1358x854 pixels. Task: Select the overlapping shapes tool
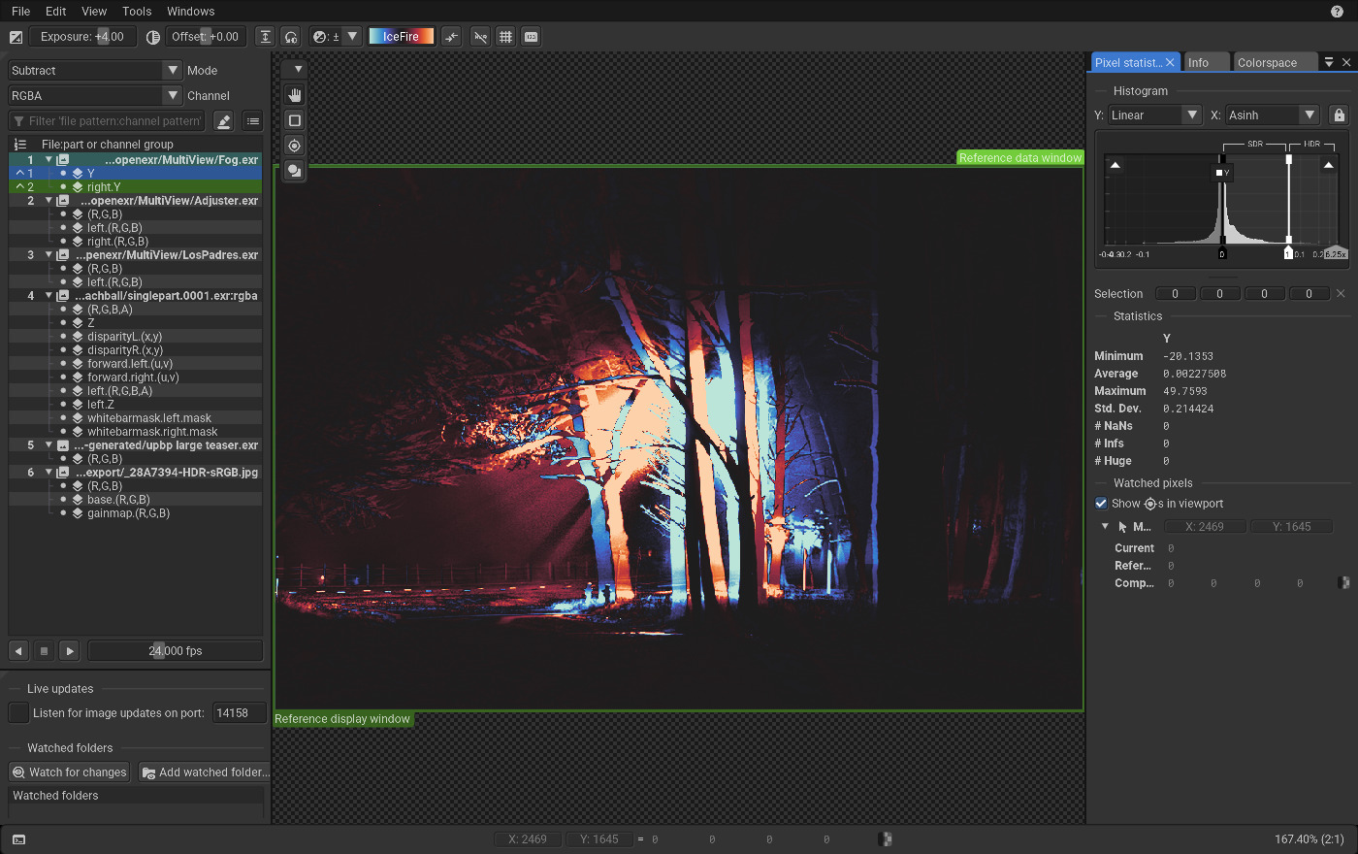coord(295,171)
